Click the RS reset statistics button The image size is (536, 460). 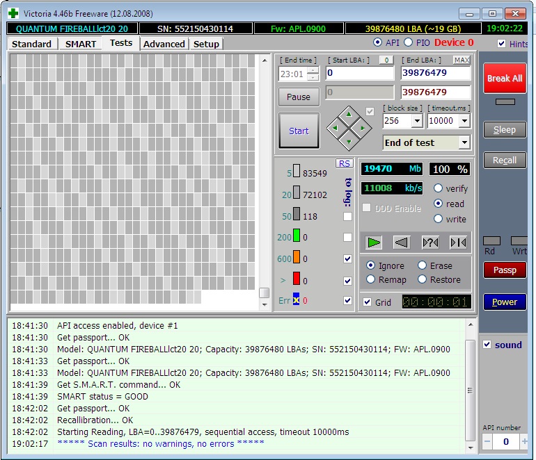point(345,163)
